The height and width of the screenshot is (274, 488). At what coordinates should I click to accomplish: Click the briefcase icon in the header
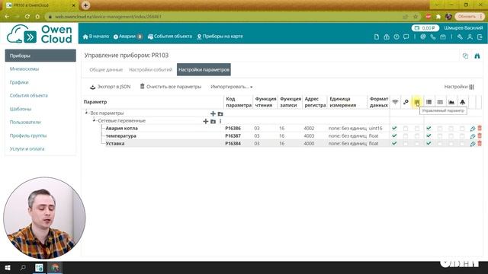click(443, 37)
